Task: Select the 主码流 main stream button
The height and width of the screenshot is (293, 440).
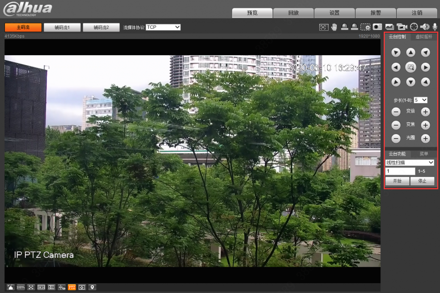Action: tap(23, 27)
